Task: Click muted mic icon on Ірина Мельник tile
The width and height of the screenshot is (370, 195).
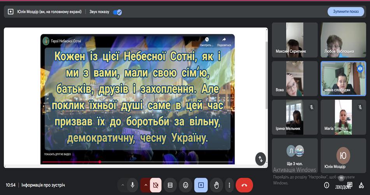Action: pyautogui.click(x=312, y=107)
